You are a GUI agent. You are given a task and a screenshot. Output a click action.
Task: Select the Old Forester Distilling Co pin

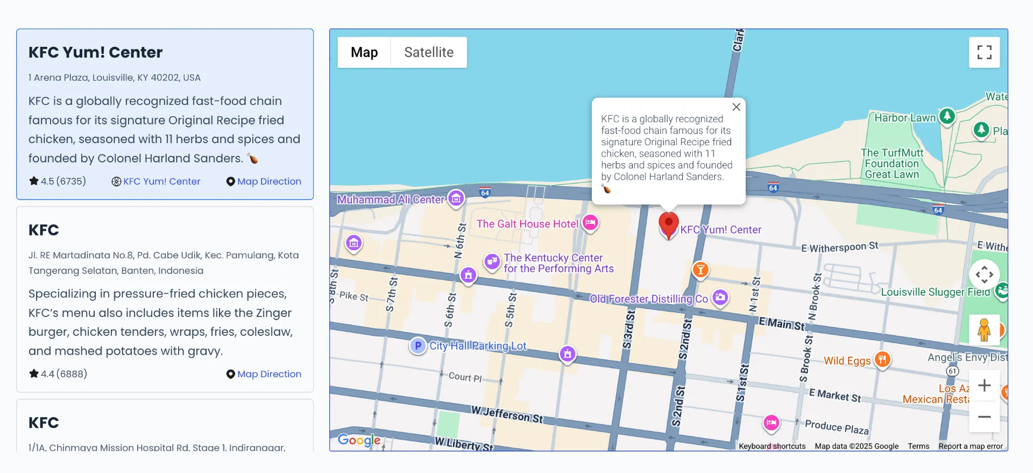tap(720, 297)
